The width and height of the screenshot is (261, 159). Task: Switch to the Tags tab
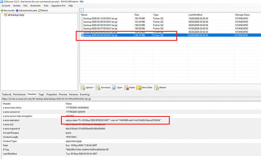tap(41, 94)
